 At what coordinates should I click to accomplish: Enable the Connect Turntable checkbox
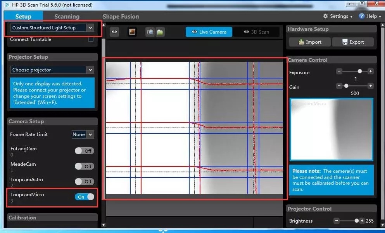91,39
